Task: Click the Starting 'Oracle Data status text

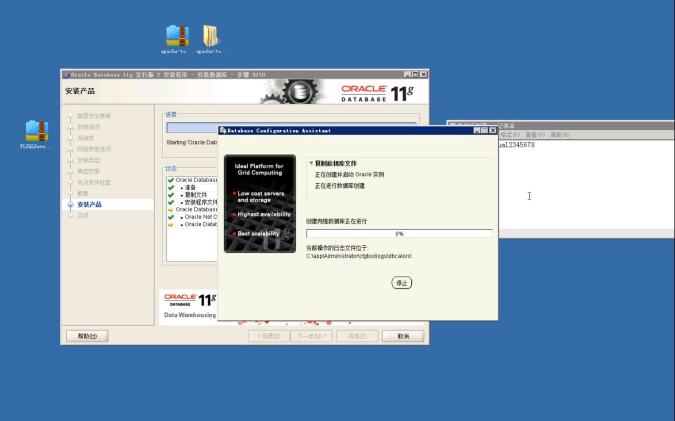Action: (x=192, y=142)
